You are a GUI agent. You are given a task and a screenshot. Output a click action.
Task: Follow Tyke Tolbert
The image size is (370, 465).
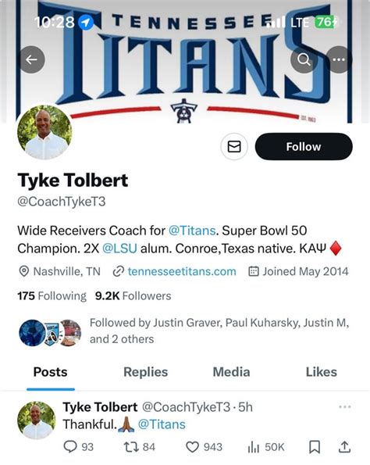(304, 146)
